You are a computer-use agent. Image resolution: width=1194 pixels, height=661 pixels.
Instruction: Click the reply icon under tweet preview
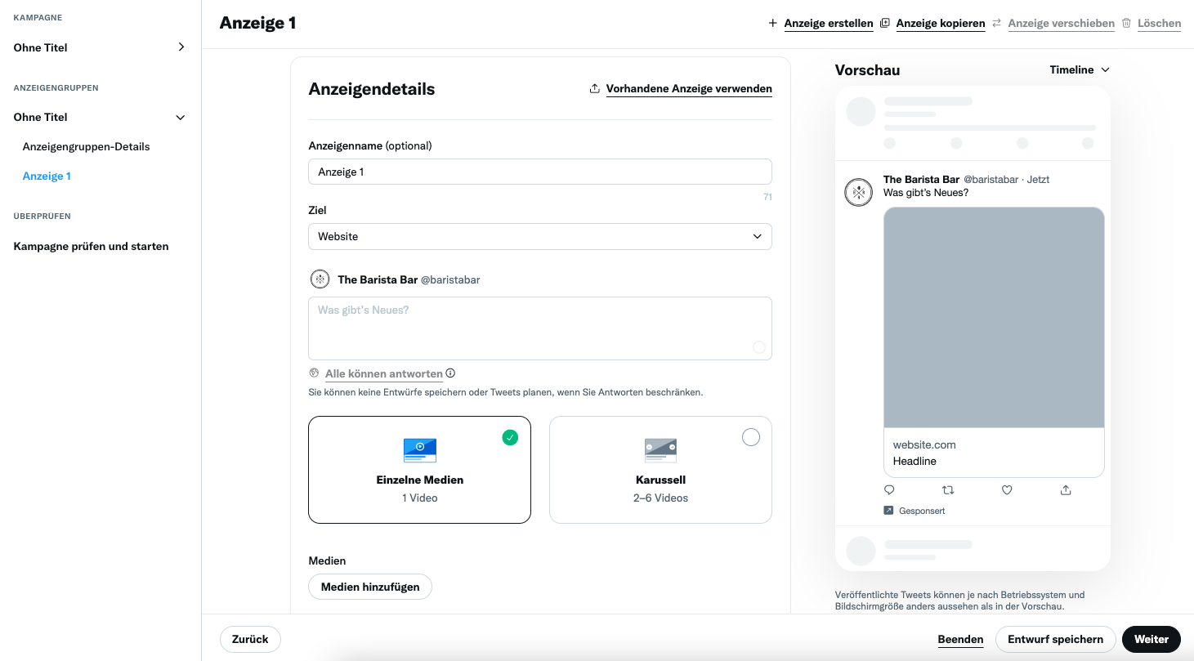point(889,490)
